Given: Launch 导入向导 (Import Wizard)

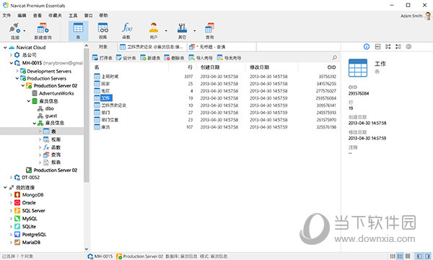Looking at the screenshot, I should coord(201,58).
